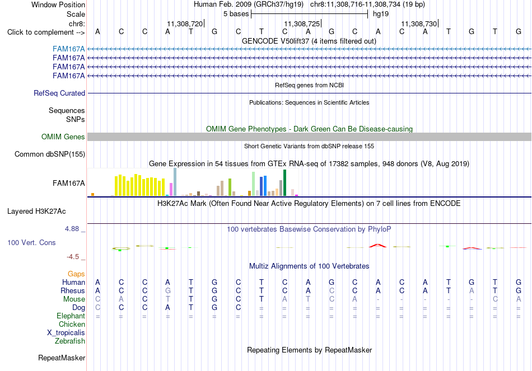The height and width of the screenshot is (371, 532).
Task: Click the '5 bases' scale bar label
Action: tap(236, 14)
